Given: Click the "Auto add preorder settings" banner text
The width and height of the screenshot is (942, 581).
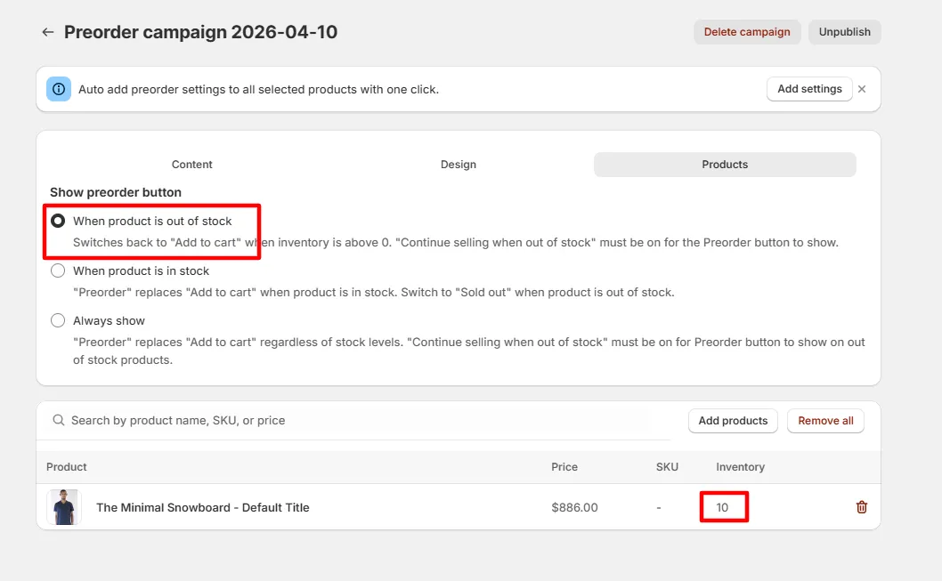Looking at the screenshot, I should (258, 90).
